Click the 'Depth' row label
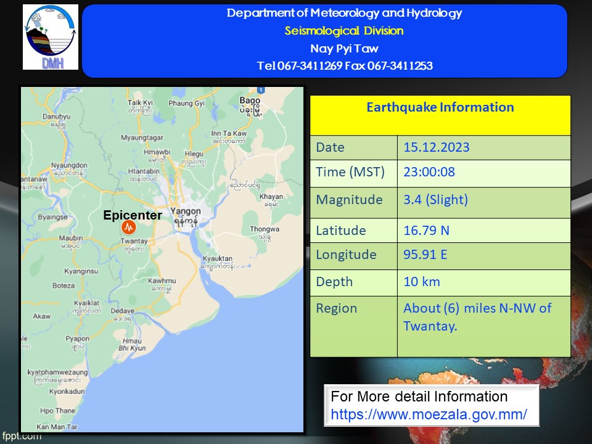 click(334, 282)
